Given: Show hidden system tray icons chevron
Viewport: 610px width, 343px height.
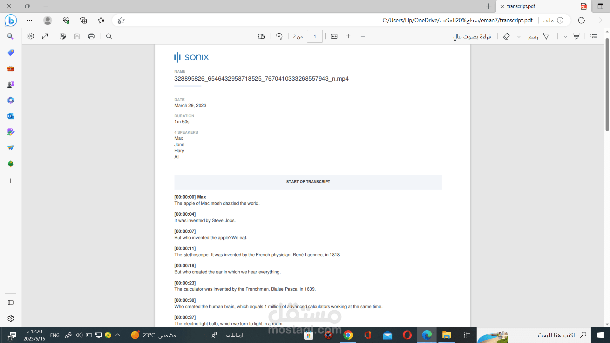Looking at the screenshot, I should [118, 335].
